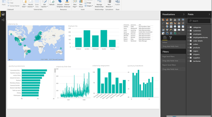This screenshot has height=117, width=212.
Task: Click the Page level filters drop well
Action: 174,61
